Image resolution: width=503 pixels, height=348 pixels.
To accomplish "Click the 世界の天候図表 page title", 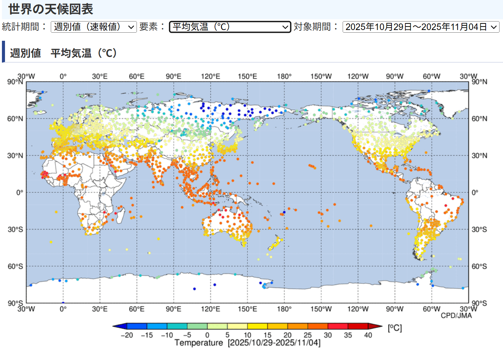I will coord(51,8).
